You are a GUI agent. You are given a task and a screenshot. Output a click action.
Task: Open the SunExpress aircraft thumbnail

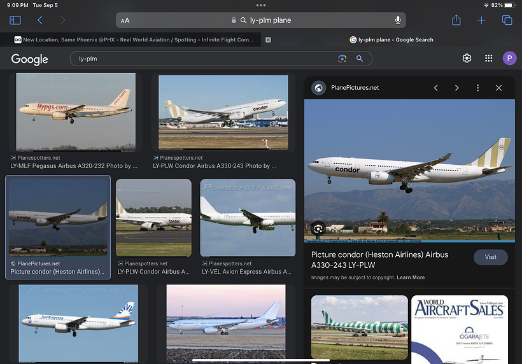pos(78,323)
